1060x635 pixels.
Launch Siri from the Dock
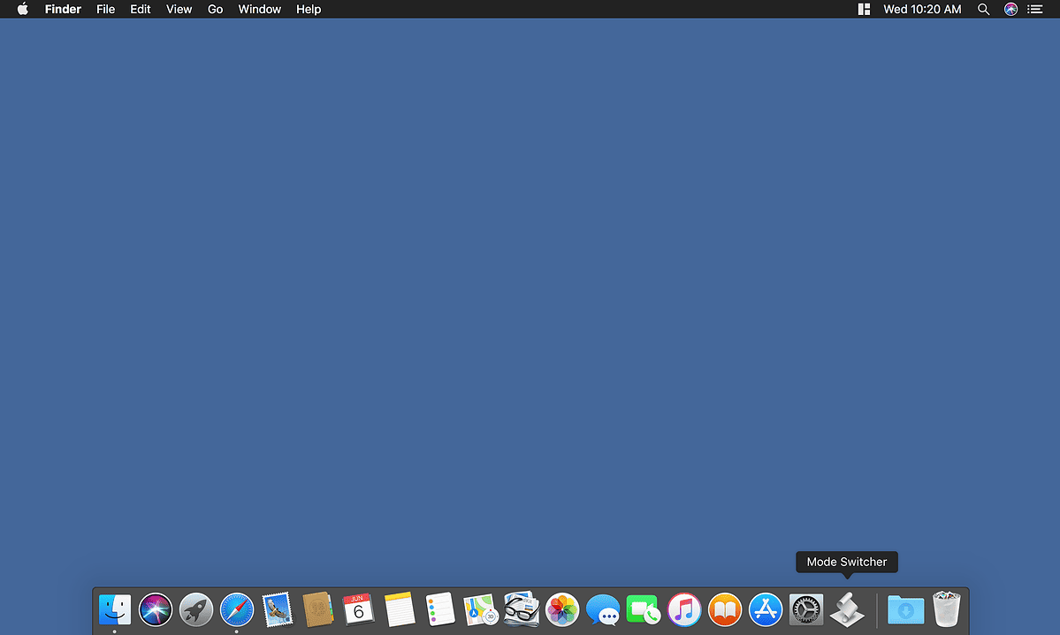pyautogui.click(x=156, y=609)
